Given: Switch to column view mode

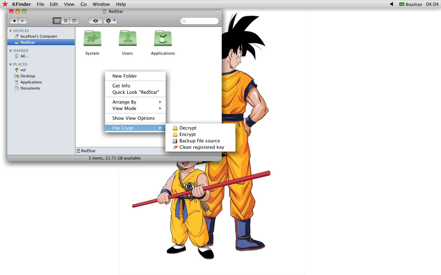Looking at the screenshot, I should [x=74, y=21].
